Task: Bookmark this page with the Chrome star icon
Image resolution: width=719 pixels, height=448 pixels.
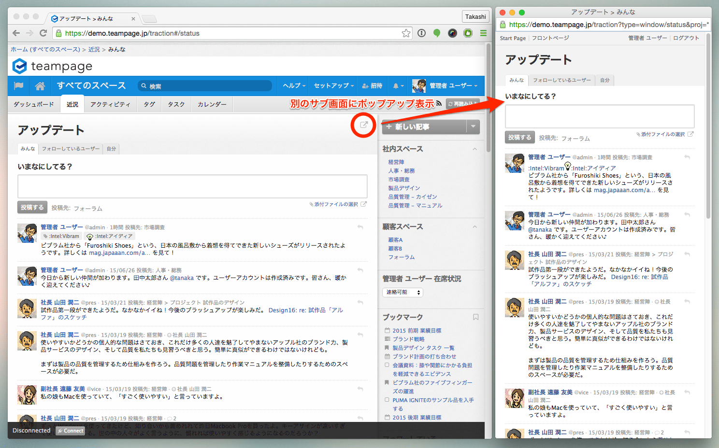Action: [406, 33]
